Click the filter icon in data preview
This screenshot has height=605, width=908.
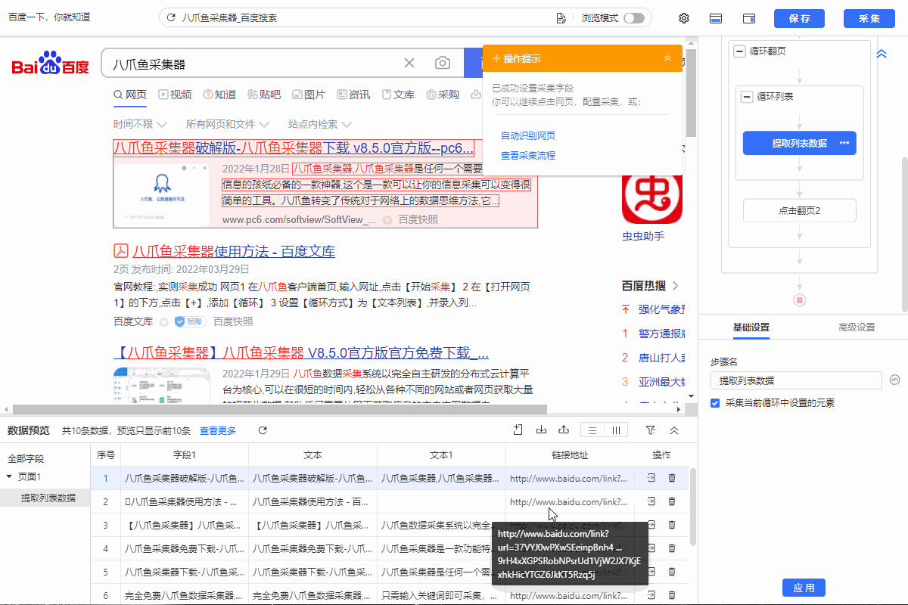(651, 430)
